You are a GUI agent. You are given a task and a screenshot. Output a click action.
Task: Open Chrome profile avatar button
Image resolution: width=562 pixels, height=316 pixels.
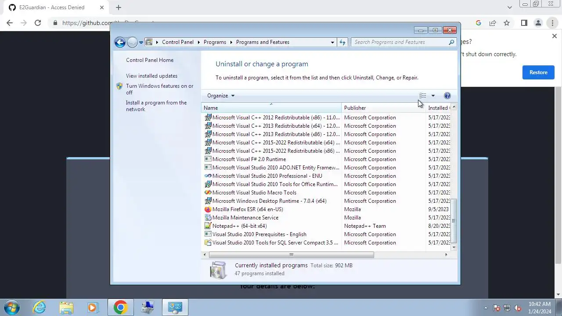point(538,23)
